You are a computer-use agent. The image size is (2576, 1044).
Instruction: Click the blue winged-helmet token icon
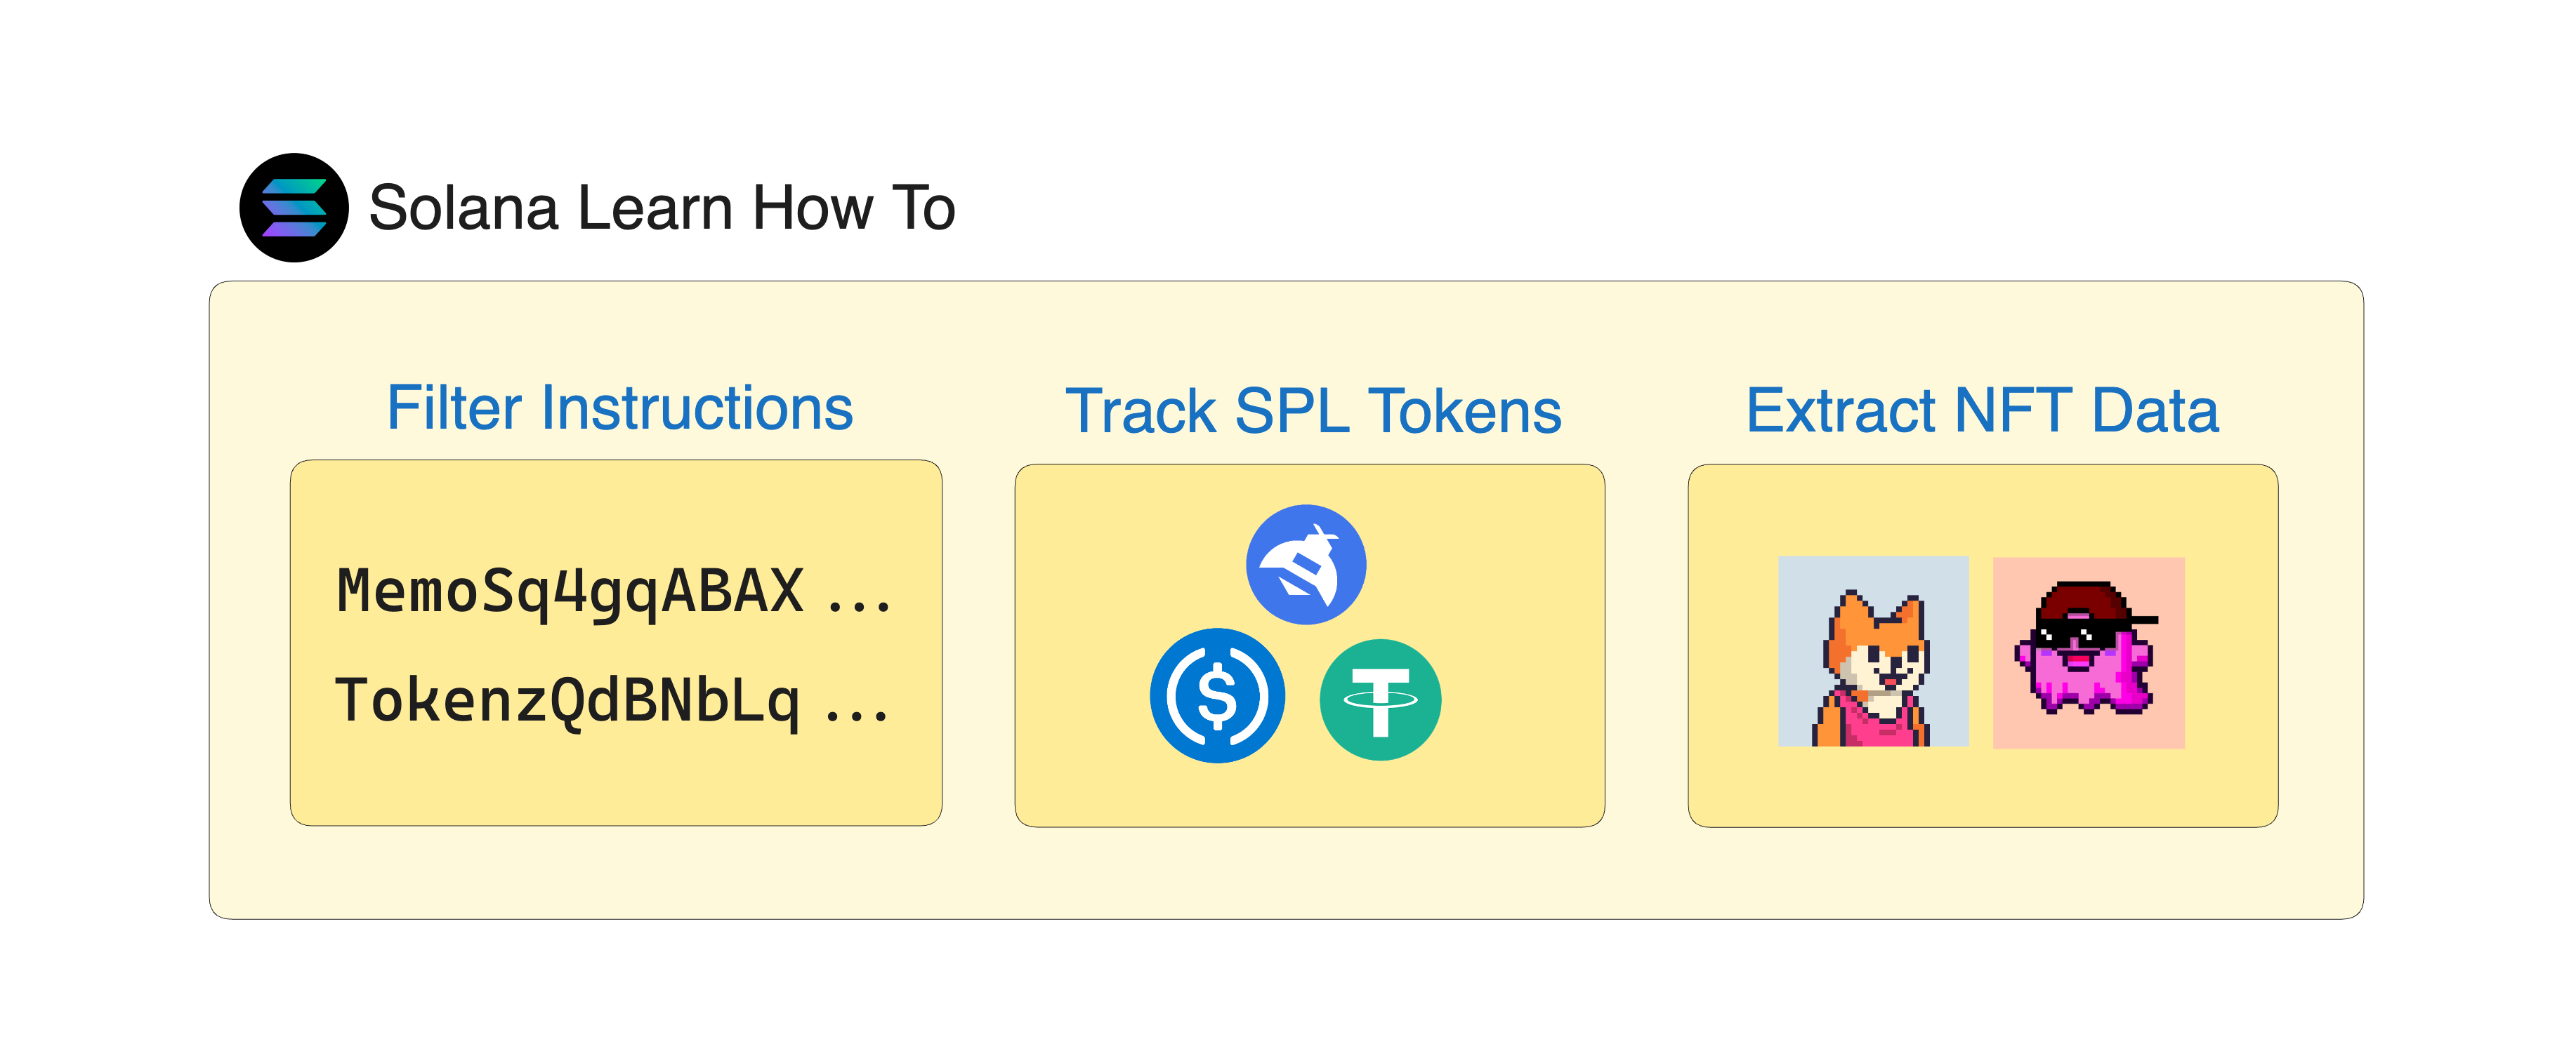click(x=1305, y=565)
